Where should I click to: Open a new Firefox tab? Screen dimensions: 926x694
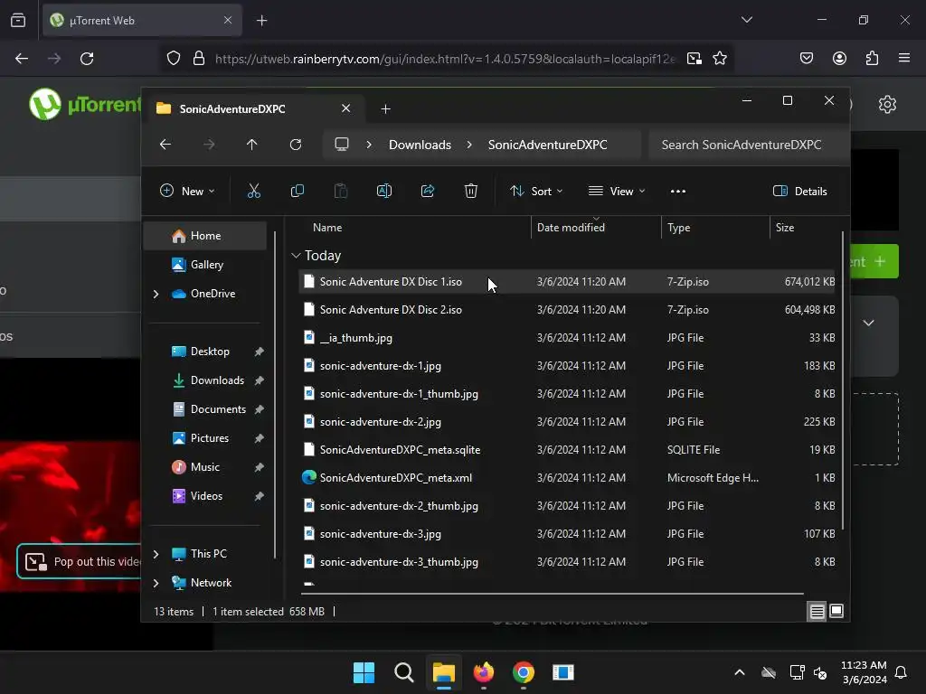tap(261, 21)
